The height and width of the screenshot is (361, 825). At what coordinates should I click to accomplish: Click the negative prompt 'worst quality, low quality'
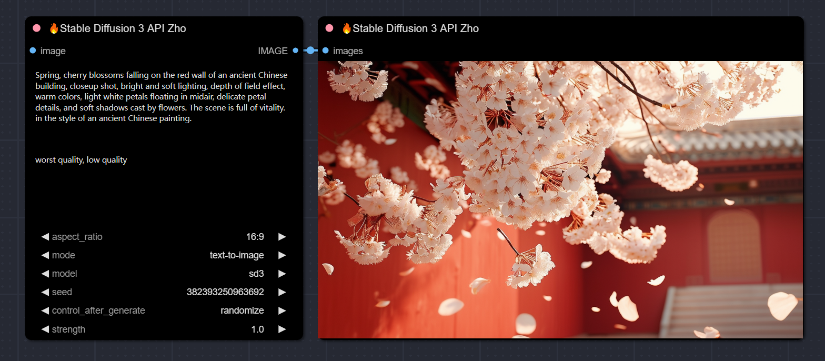point(81,160)
